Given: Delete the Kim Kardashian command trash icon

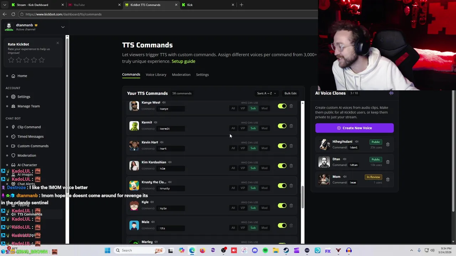Looking at the screenshot, I should pyautogui.click(x=291, y=166).
